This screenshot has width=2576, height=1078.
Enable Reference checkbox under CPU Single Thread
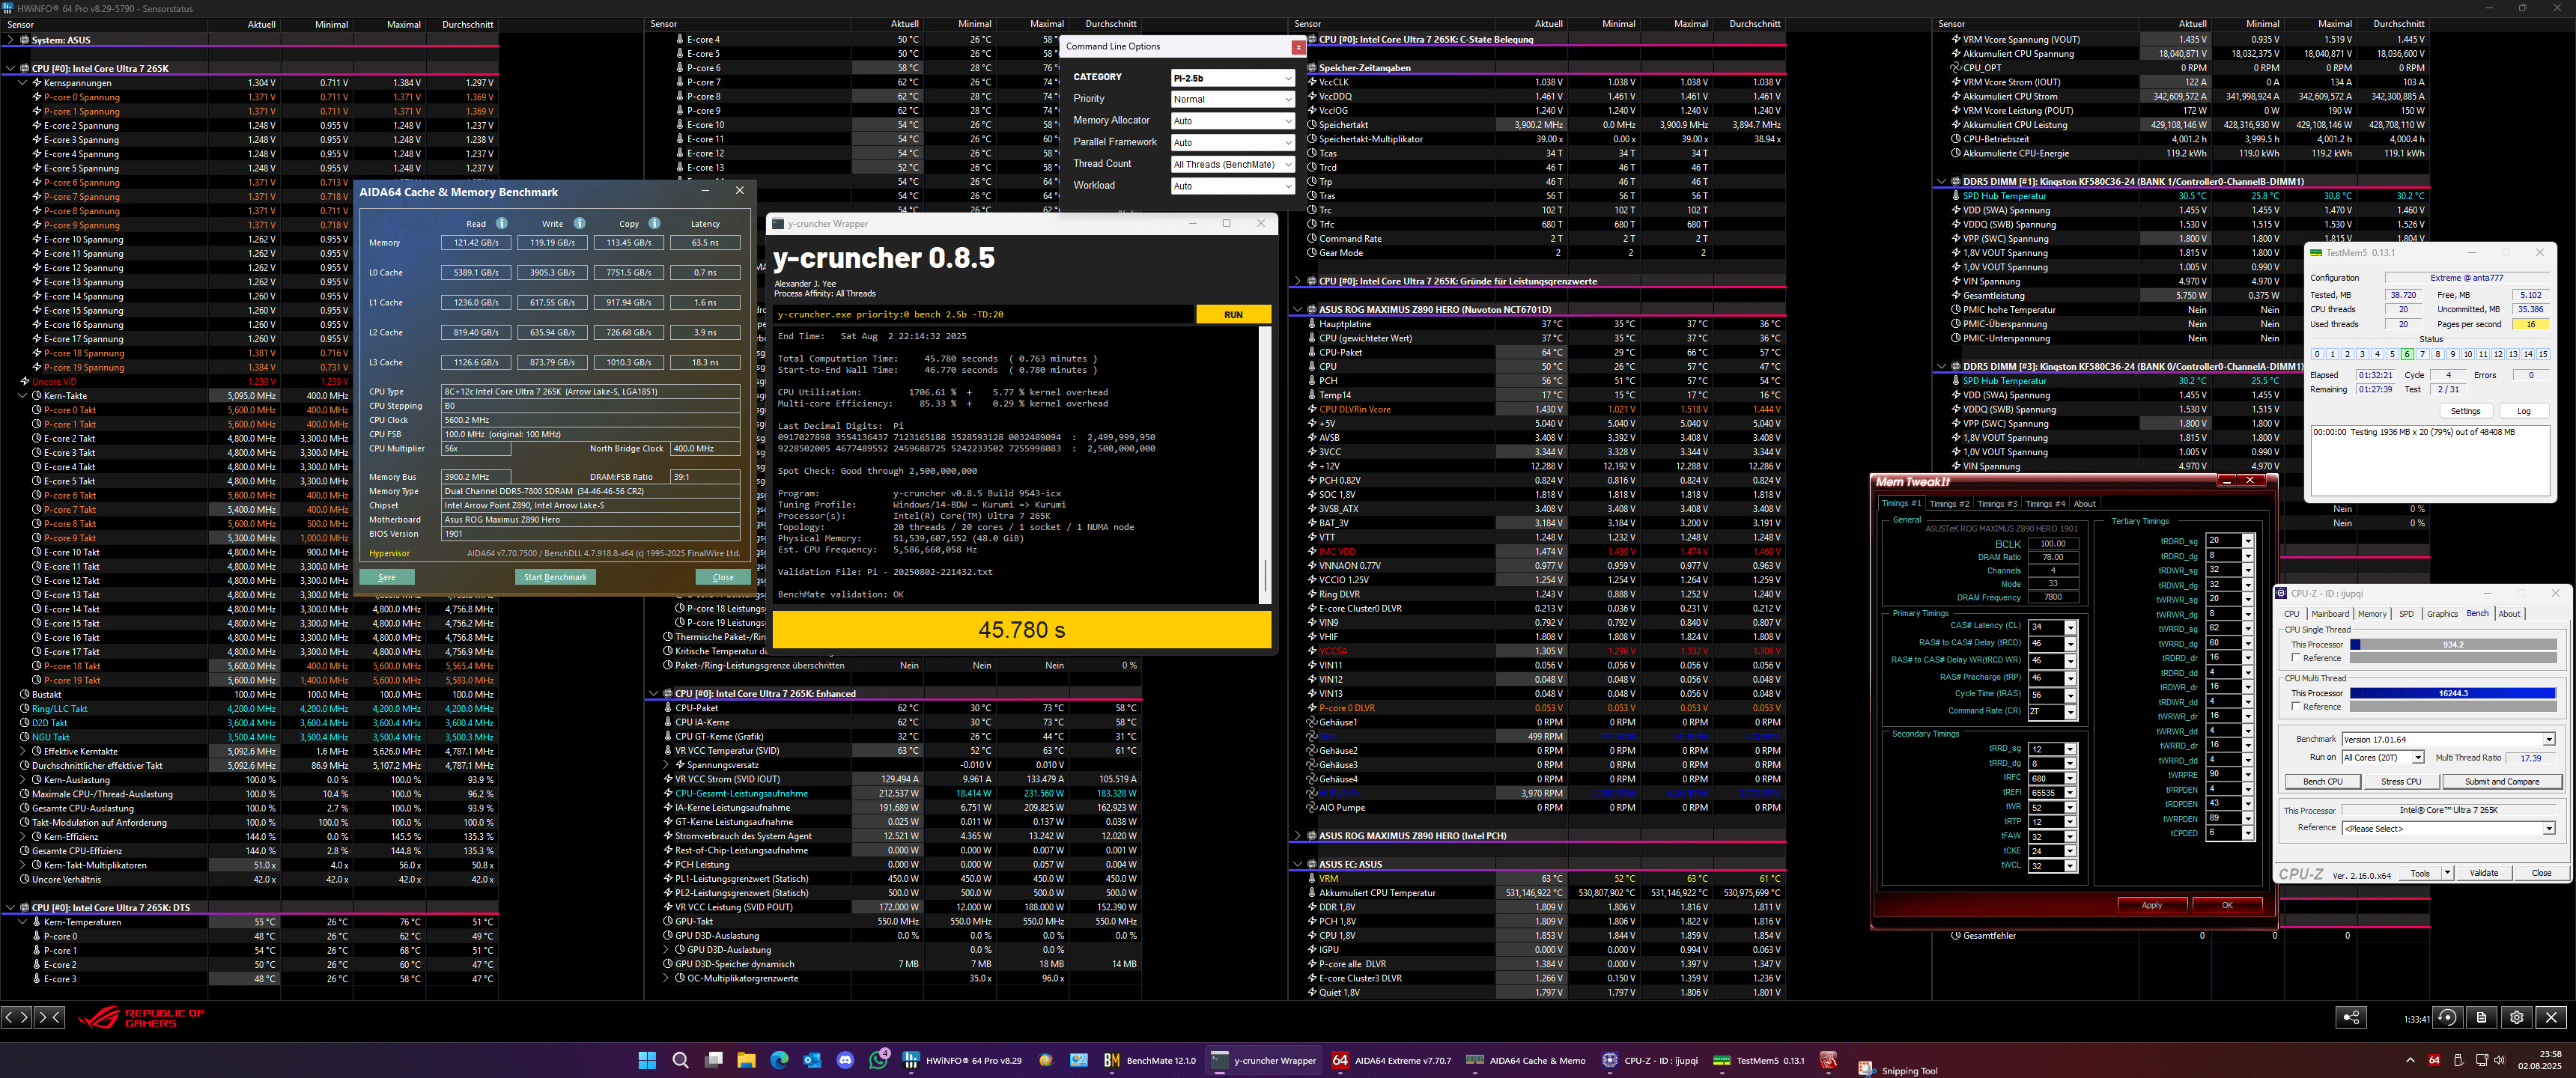[x=2296, y=658]
